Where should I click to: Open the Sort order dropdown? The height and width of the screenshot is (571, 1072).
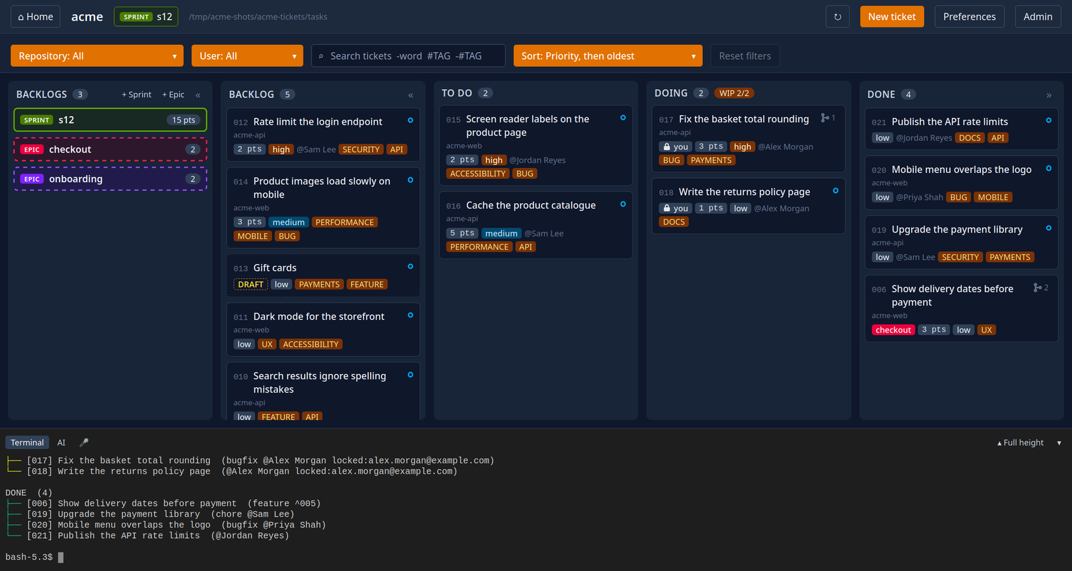coord(608,56)
